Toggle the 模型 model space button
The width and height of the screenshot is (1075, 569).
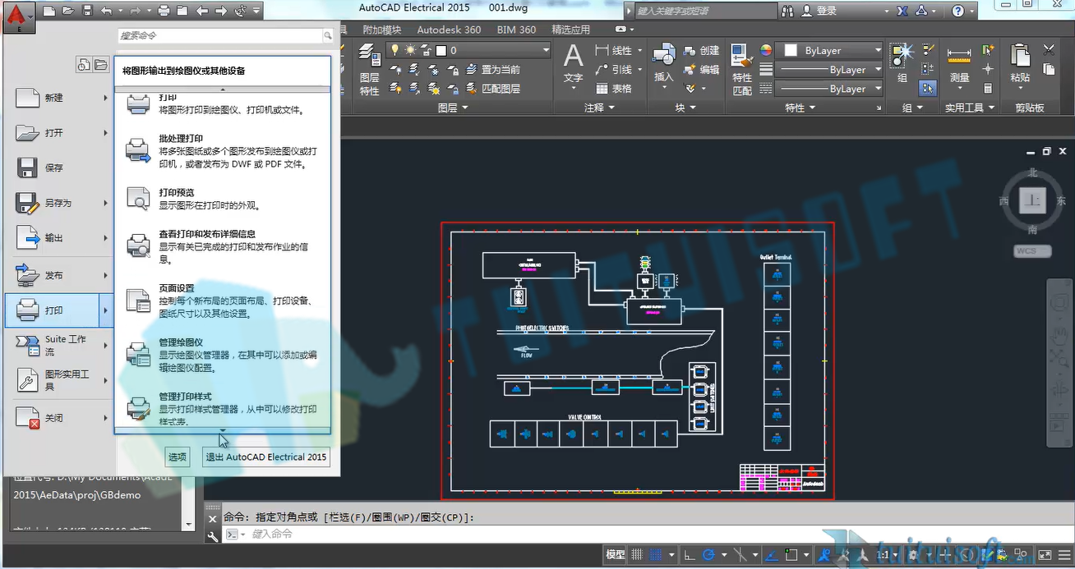click(616, 555)
